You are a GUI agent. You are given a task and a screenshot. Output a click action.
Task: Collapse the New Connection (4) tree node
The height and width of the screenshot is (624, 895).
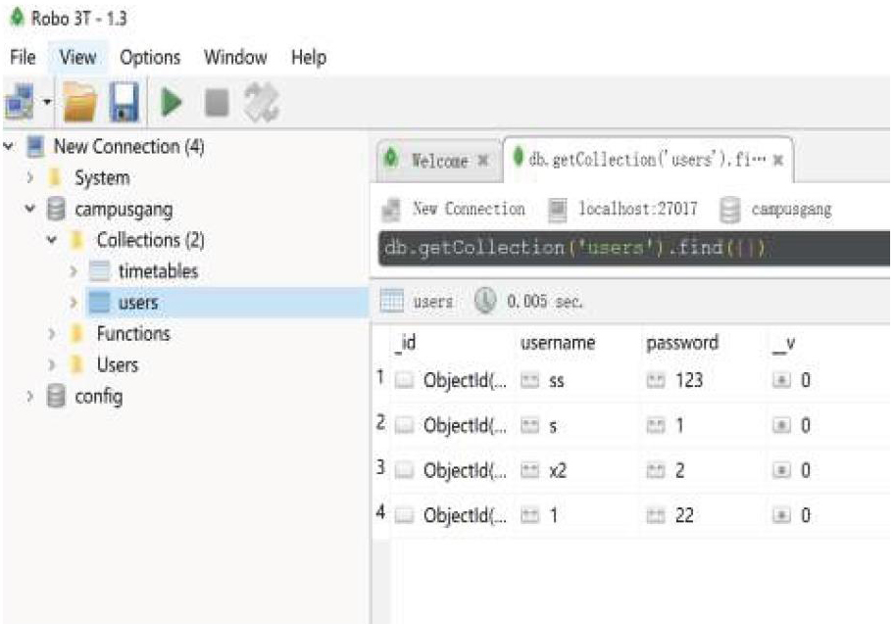click(9, 147)
